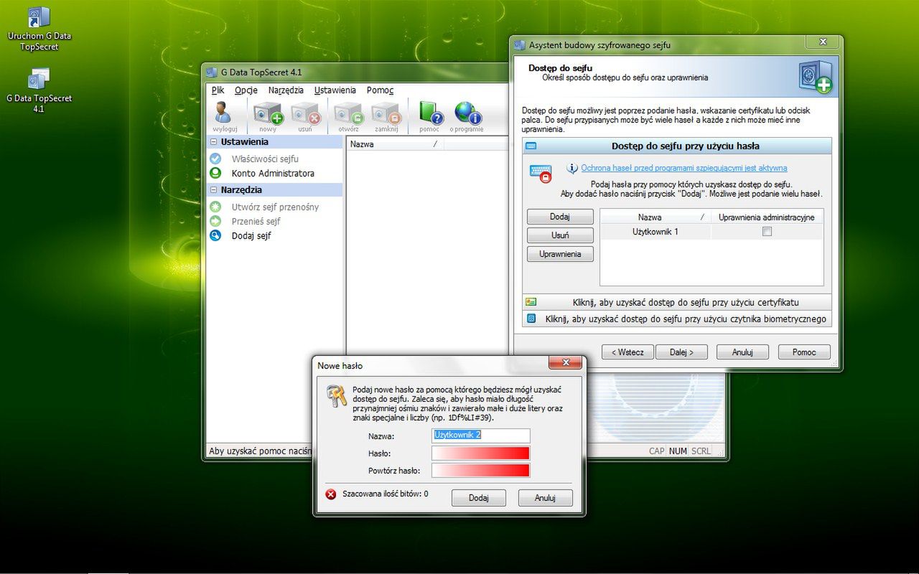Click the info icon beside the password protection link
This screenshot has width=919, height=574.
click(572, 169)
